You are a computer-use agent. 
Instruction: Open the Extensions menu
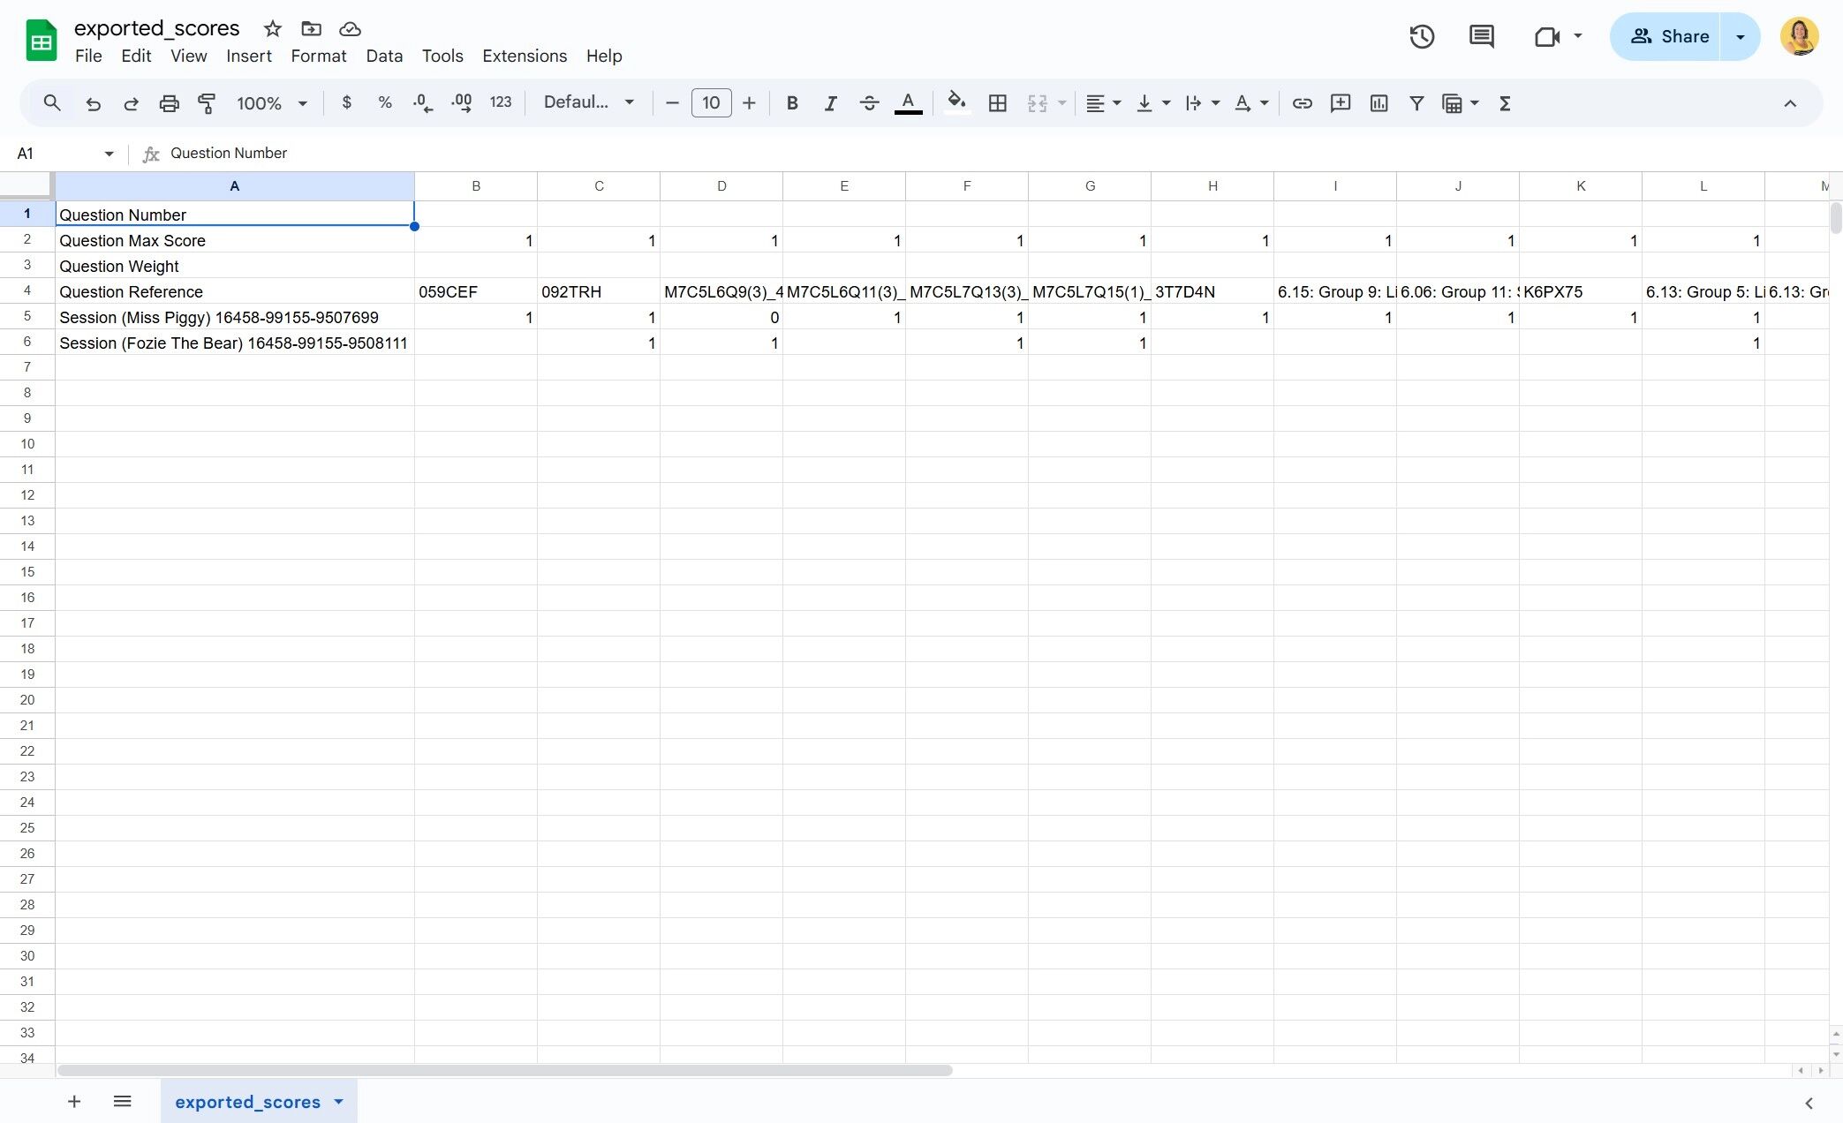(525, 56)
